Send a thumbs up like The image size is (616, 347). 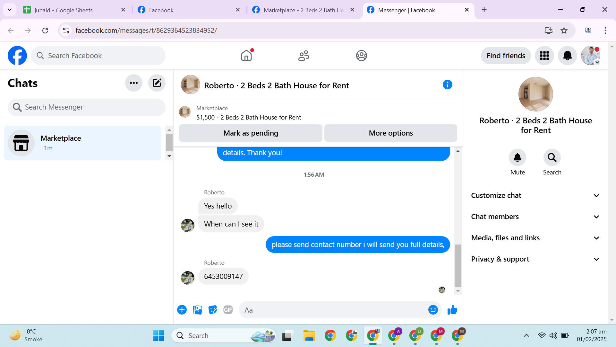(452, 310)
